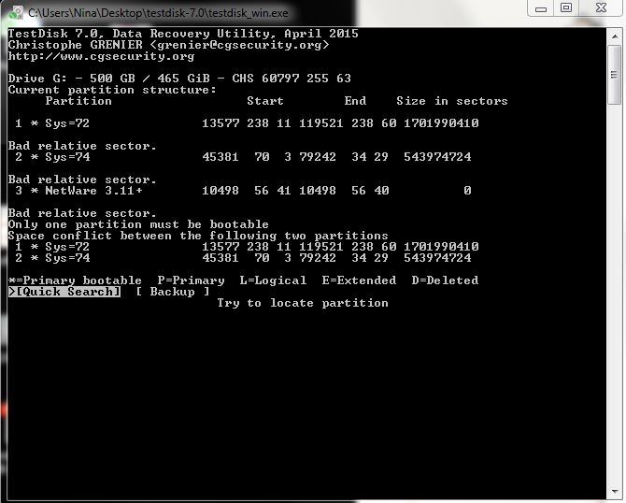626x503 pixels.
Task: Minimize the testdisk_win.exe window
Action: [541, 8]
